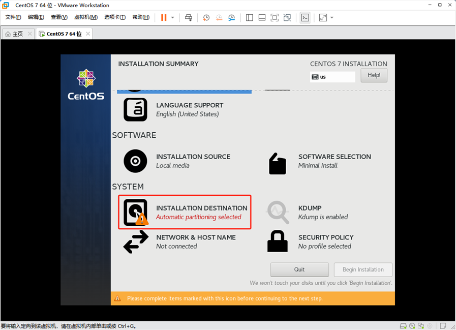
Task: Click the console view terminal icon
Action: [305, 18]
